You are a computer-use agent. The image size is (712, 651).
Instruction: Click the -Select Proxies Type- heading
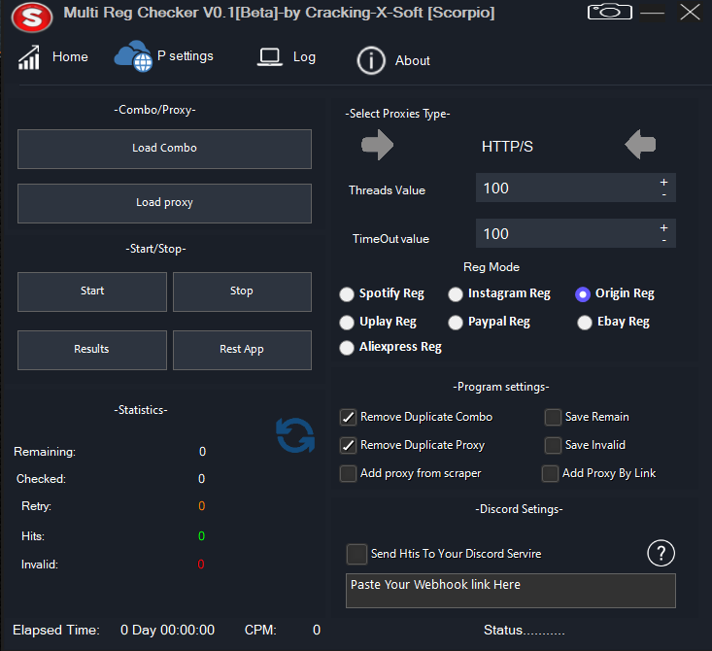click(x=398, y=114)
